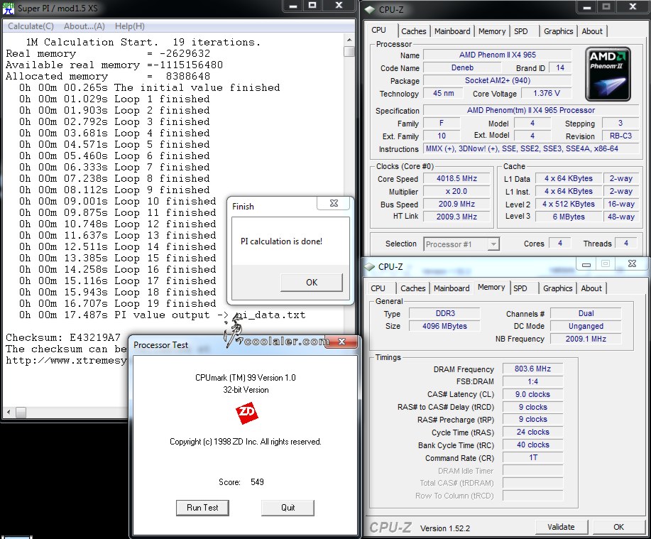This screenshot has height=539, width=651.
Task: Open About tab in the CPU-Z memory window
Action: click(591, 288)
